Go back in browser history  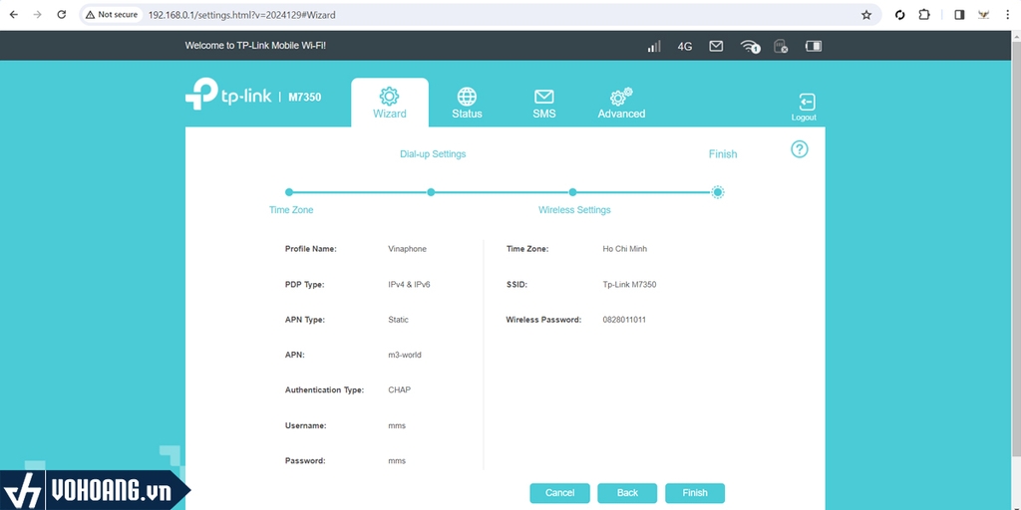coord(14,14)
